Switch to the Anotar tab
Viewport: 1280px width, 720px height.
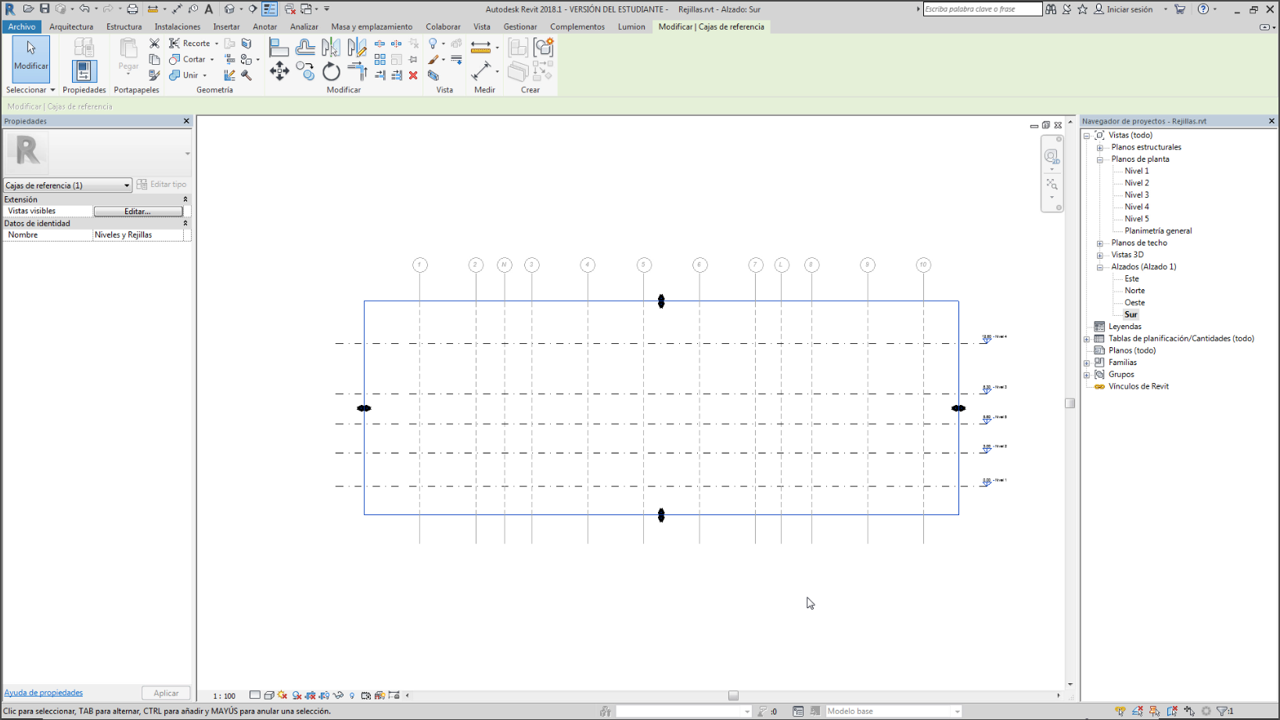coord(265,27)
